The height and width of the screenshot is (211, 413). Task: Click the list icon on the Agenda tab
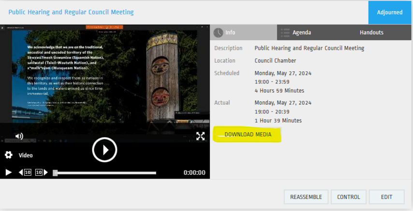[x=285, y=33]
